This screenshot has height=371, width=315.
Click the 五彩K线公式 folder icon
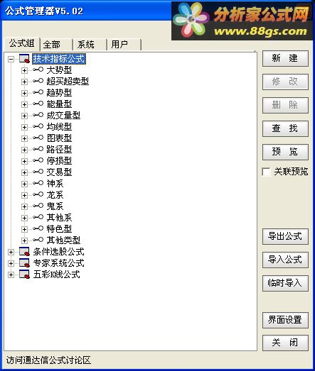[24, 275]
